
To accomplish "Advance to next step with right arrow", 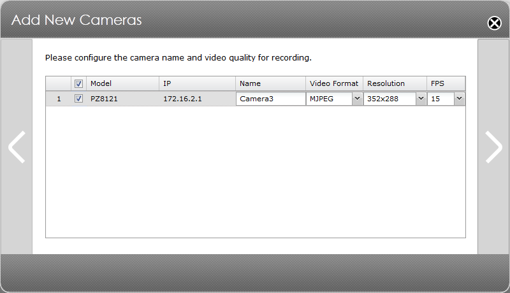I will coord(493,147).
